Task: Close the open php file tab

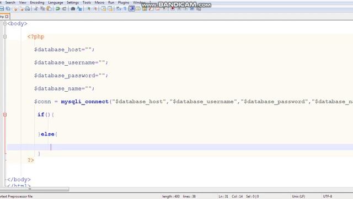Action: (7, 17)
